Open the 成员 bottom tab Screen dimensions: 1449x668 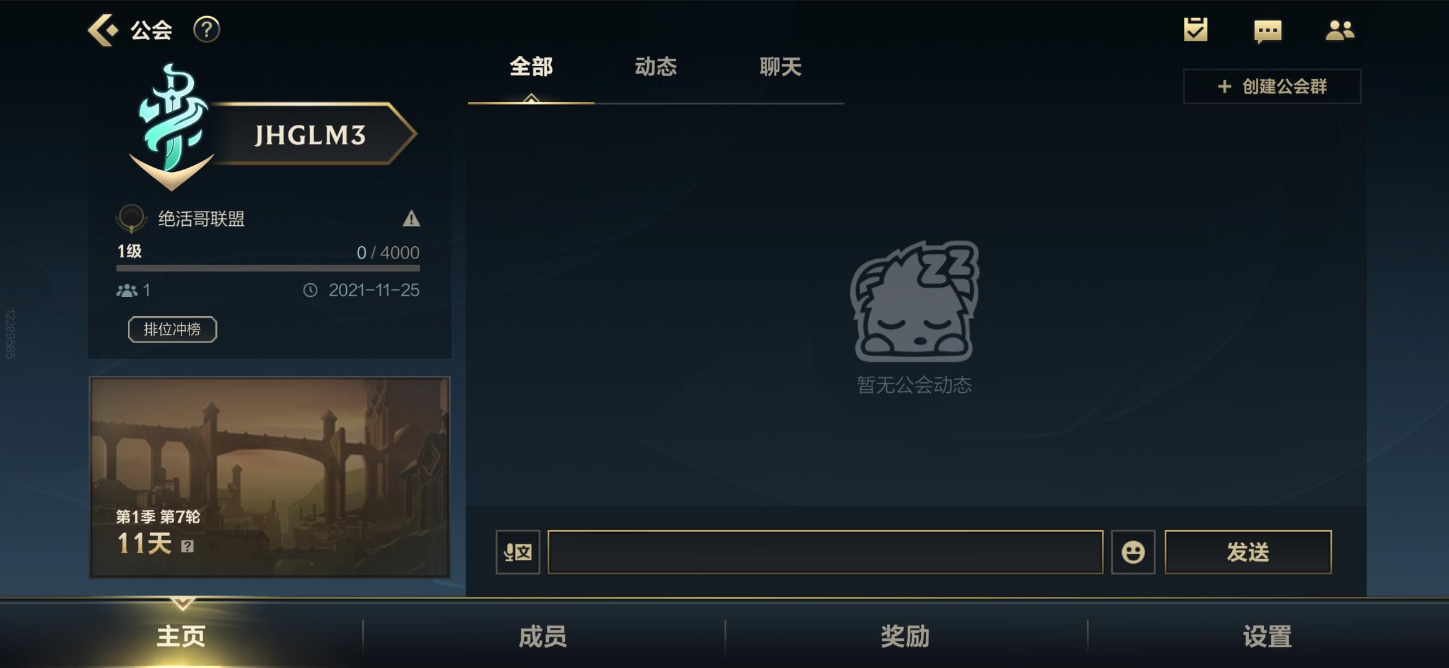coord(543,636)
